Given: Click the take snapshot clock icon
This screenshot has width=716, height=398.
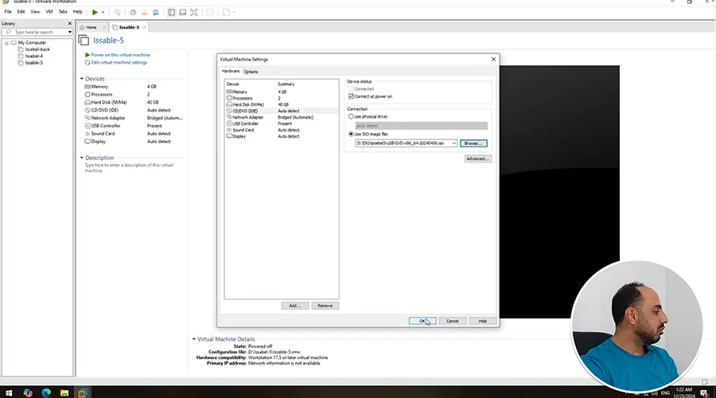Looking at the screenshot, I should (x=133, y=12).
